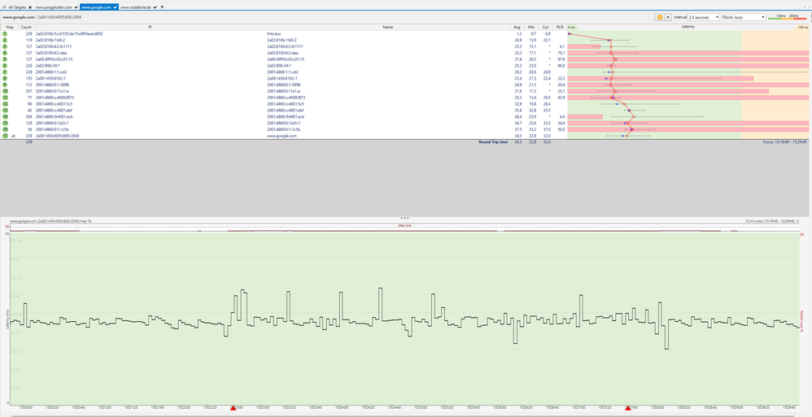The width and height of the screenshot is (812, 417).
Task: Click the checkmark on the www.vodafone.de tab
Action: coord(155,7)
